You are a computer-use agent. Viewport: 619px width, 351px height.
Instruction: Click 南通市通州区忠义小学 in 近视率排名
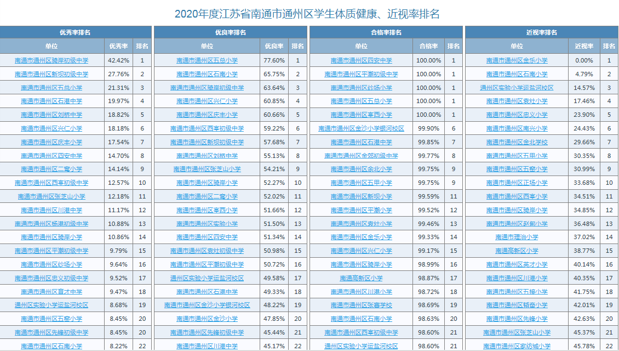[x=517, y=115]
